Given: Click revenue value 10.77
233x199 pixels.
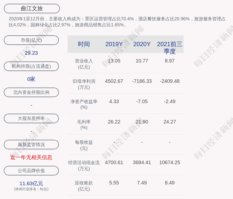Looking at the screenshot, I should [x=142, y=61].
